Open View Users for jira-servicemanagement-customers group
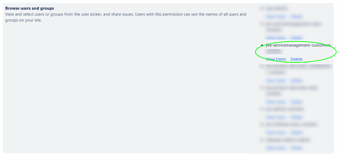This screenshot has height=155, width=342. click(x=276, y=59)
